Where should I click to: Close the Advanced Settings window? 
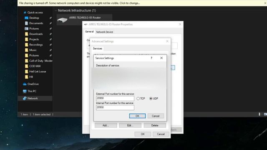tap(167, 41)
